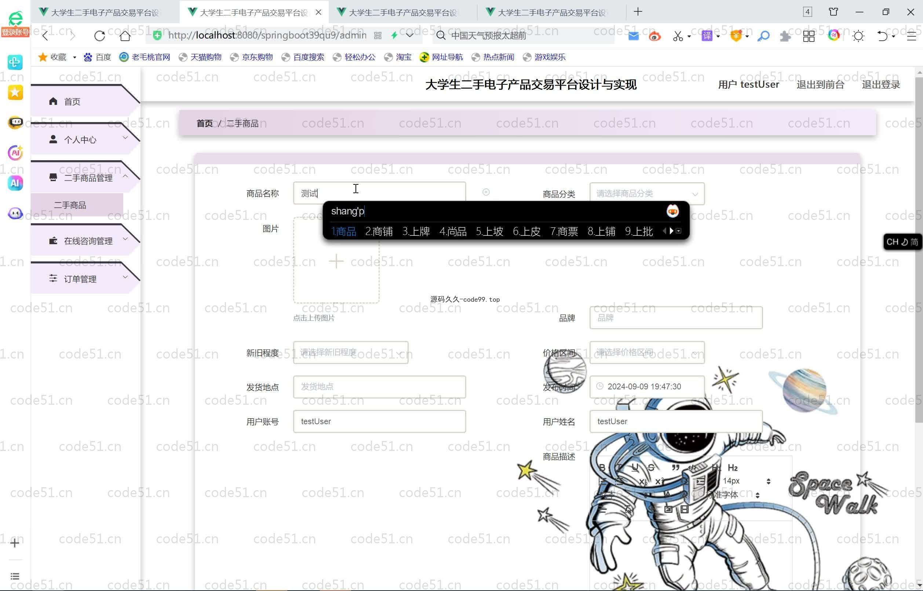Switch to the fourth browser tab
Viewport: 923px width, 591px height.
tap(551, 12)
